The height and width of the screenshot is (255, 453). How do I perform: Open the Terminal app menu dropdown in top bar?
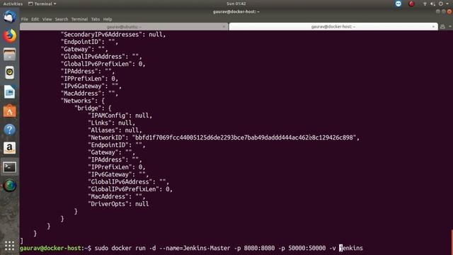tap(42, 4)
